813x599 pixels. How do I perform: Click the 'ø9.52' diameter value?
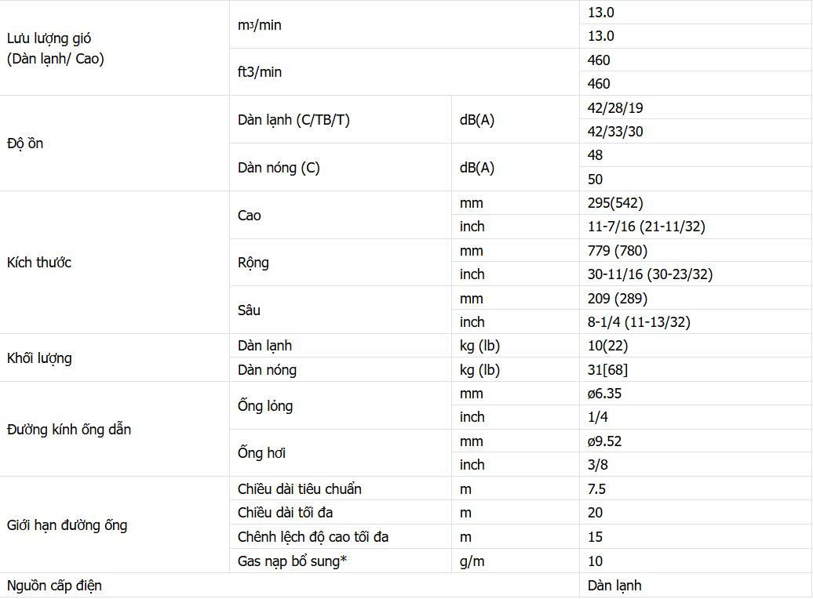604,441
